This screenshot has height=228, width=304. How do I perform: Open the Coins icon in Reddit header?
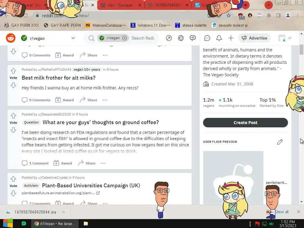(180, 38)
